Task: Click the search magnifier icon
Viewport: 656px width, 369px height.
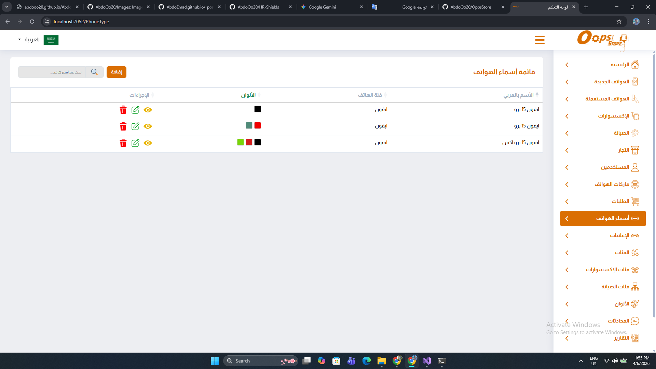Action: click(x=94, y=72)
